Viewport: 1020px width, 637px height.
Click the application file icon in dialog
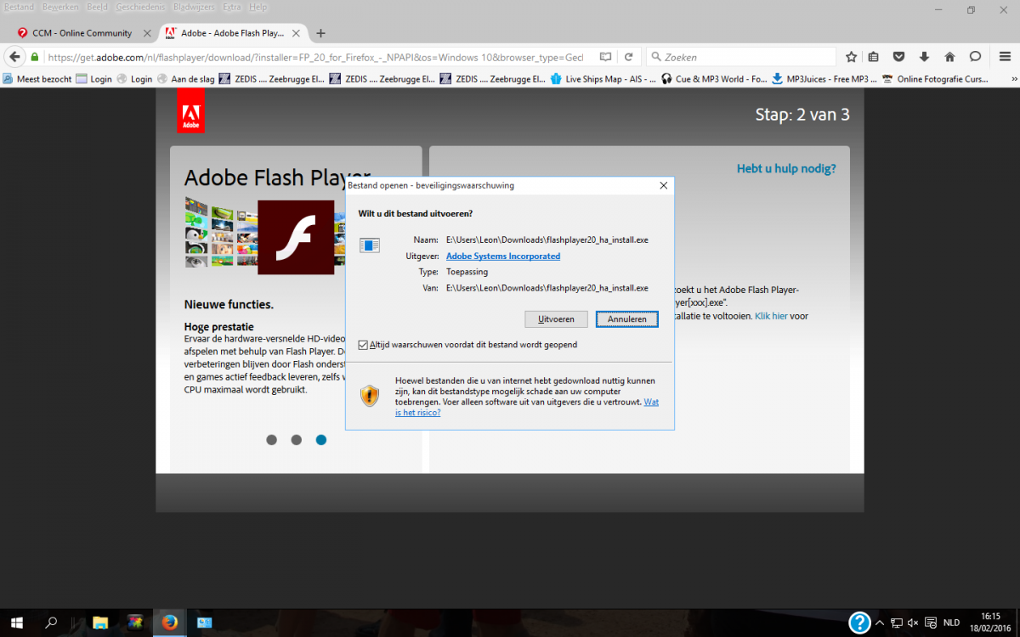(370, 245)
